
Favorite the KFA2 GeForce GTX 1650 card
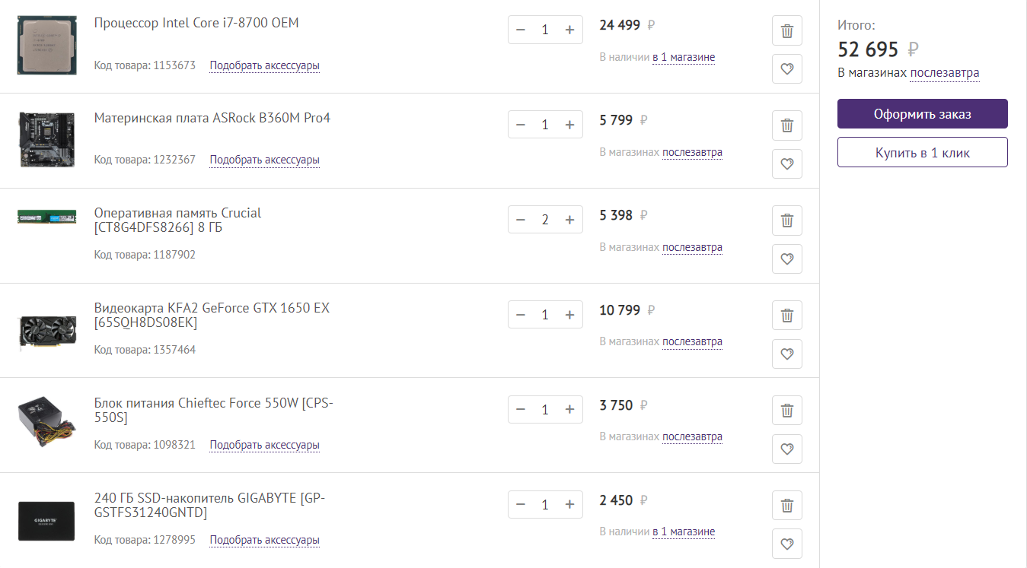(786, 354)
